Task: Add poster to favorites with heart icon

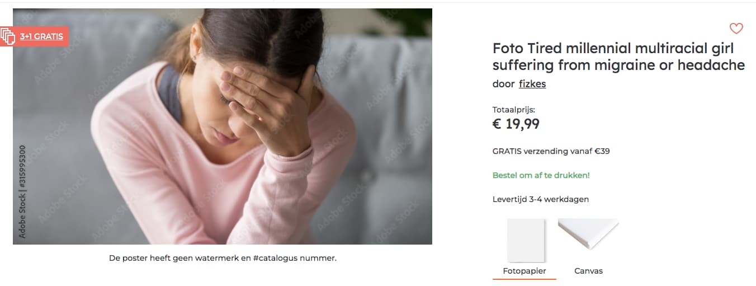Action: [736, 28]
